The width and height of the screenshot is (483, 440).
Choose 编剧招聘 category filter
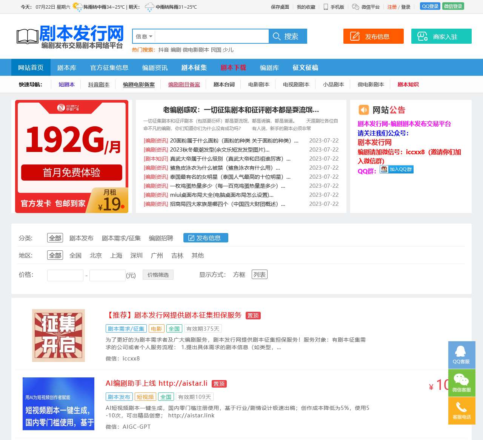[161, 238]
